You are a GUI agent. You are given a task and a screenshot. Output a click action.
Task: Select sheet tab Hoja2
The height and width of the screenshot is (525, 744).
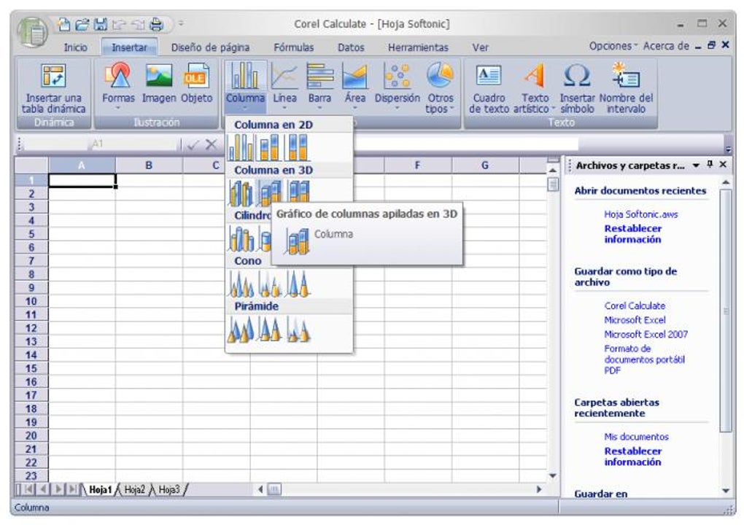click(134, 489)
